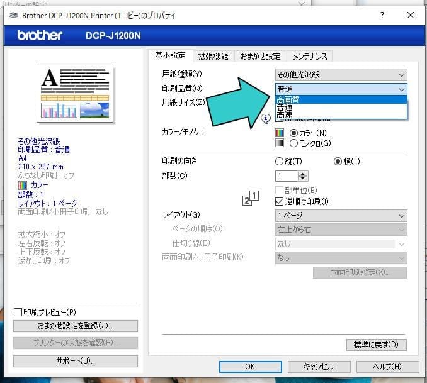427x383 pixels.
Task: Click プリンターの状態を確認(R) button
Action: click(x=76, y=343)
